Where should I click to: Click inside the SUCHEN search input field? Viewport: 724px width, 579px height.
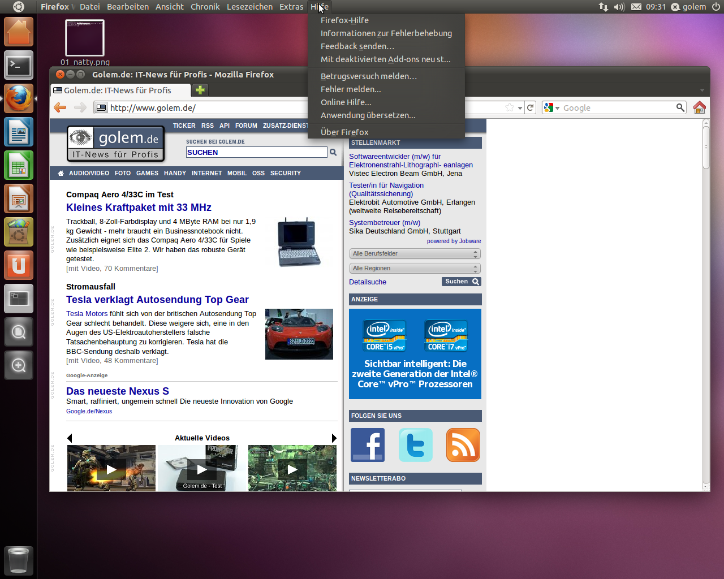click(x=255, y=152)
